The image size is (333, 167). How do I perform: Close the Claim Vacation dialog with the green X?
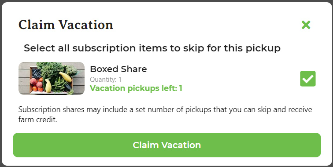click(306, 25)
